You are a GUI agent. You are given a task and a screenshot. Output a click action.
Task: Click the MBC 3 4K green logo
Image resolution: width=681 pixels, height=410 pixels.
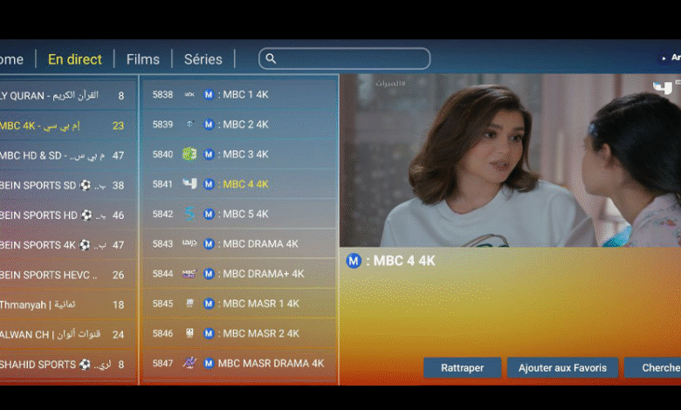[189, 154]
